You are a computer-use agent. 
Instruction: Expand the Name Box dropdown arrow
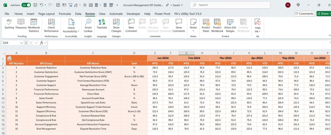pyautogui.click(x=21, y=43)
